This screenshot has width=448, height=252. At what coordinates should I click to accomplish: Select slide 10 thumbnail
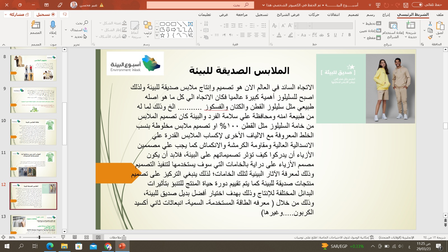(33, 132)
